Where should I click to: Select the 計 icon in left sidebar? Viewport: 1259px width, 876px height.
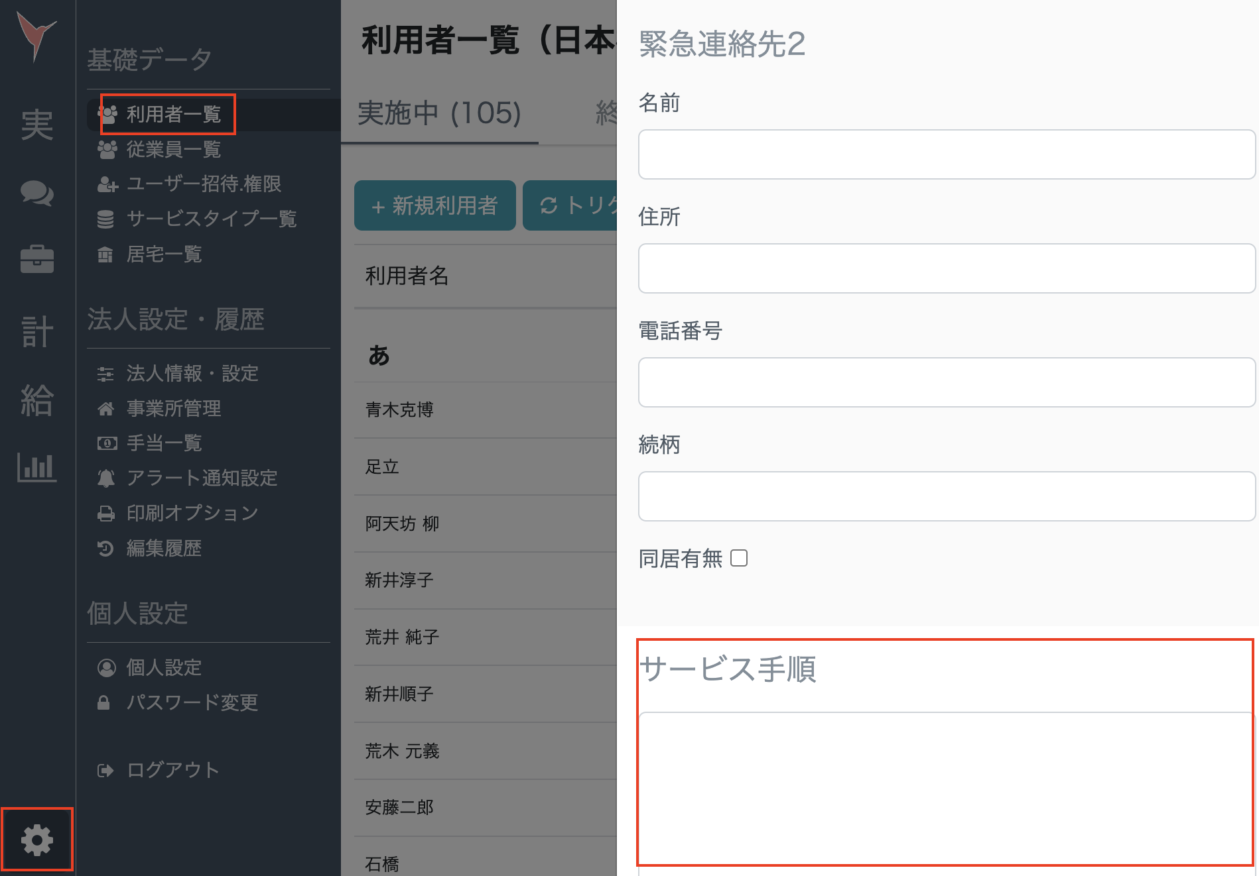pos(38,333)
